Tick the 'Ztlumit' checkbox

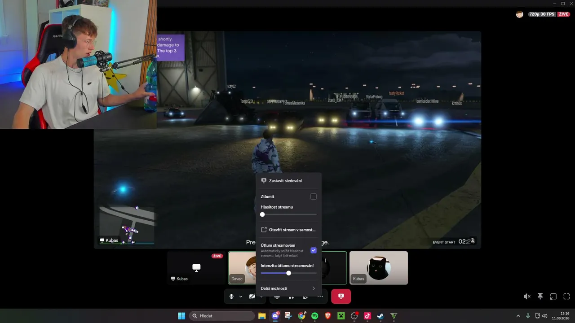(314, 196)
